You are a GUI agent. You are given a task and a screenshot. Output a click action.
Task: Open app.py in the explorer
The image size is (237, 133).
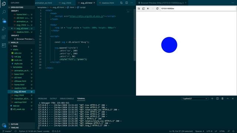click(x=16, y=106)
